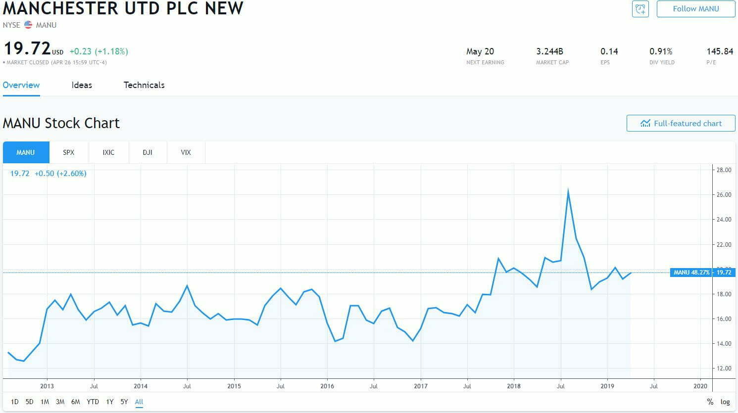Click the 19.72 +0.50 (+2.60%) chart legend
Image resolution: width=738 pixels, height=413 pixels.
point(49,174)
